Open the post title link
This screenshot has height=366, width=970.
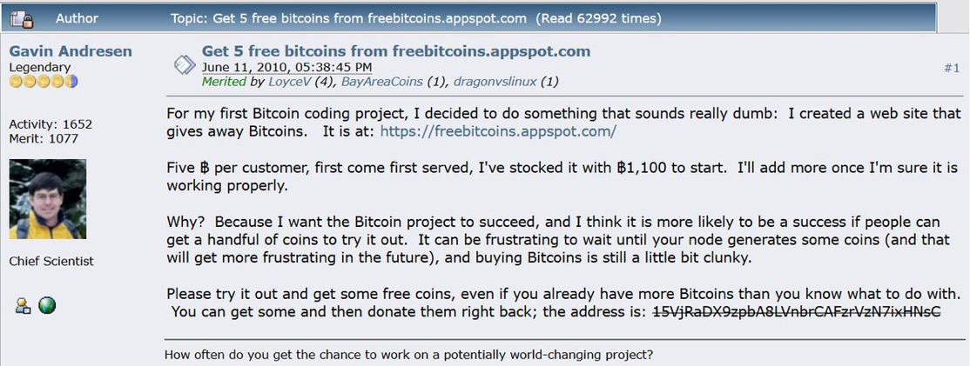[x=395, y=51]
